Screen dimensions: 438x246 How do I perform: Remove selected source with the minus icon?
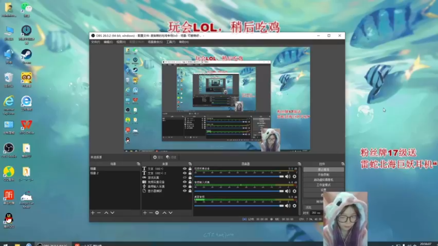point(151,213)
